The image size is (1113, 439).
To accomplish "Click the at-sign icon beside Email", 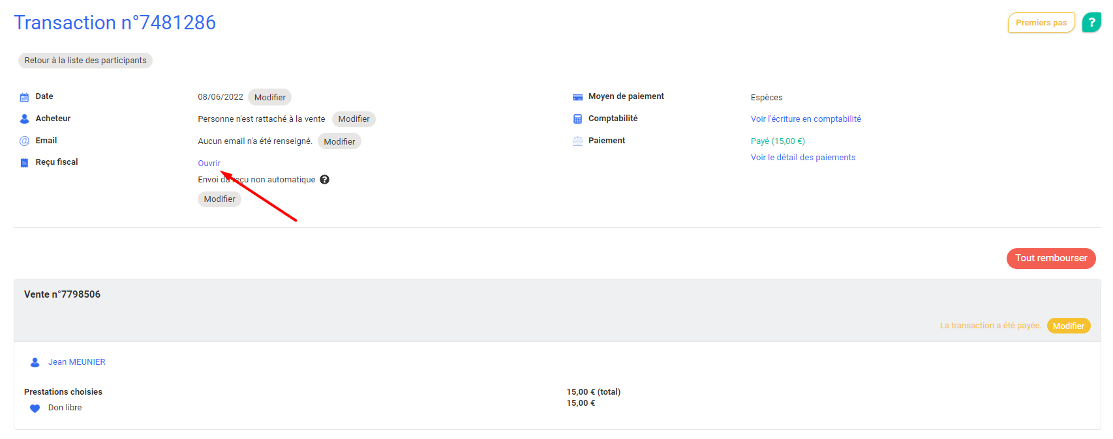I will 24,141.
